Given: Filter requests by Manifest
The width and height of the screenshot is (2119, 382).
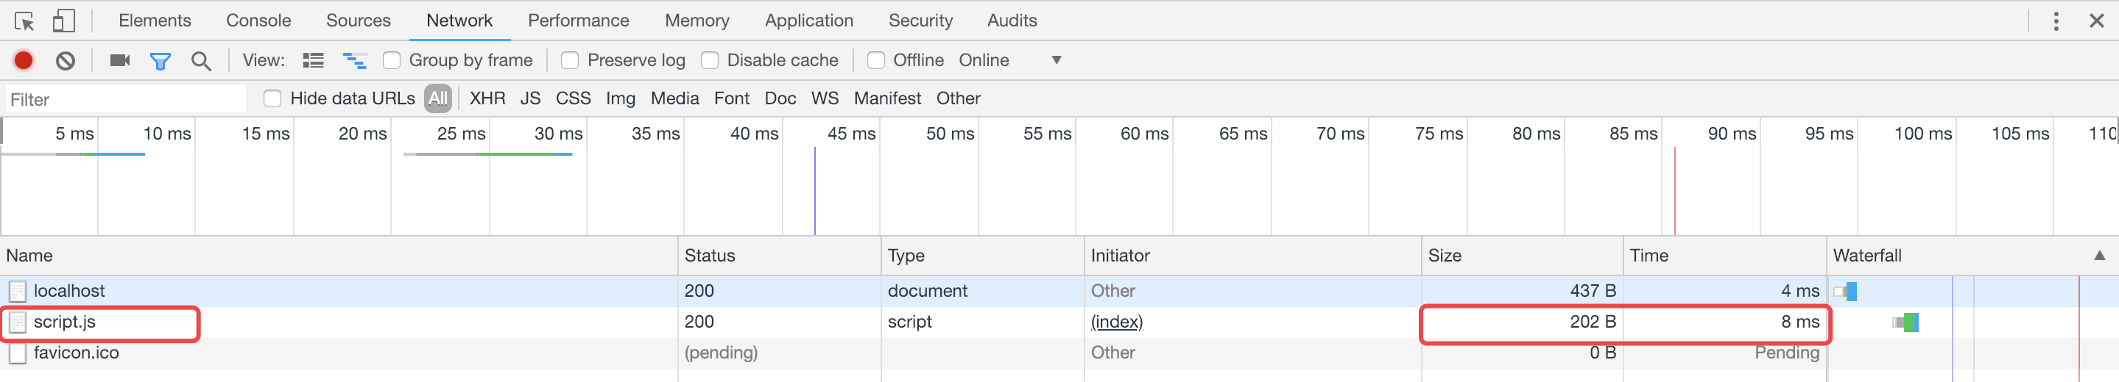Looking at the screenshot, I should coord(886,98).
